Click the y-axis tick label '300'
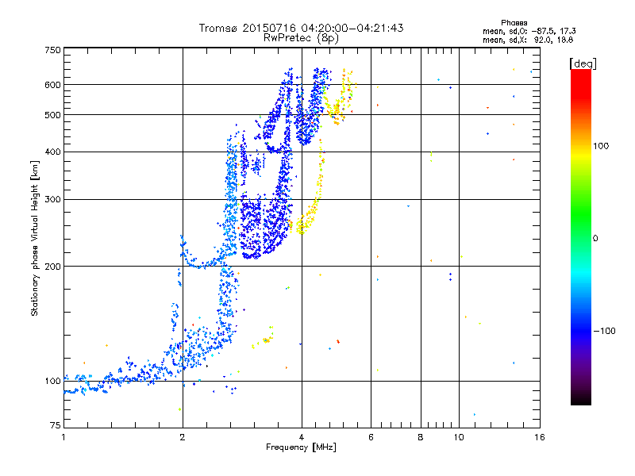 pos(52,200)
